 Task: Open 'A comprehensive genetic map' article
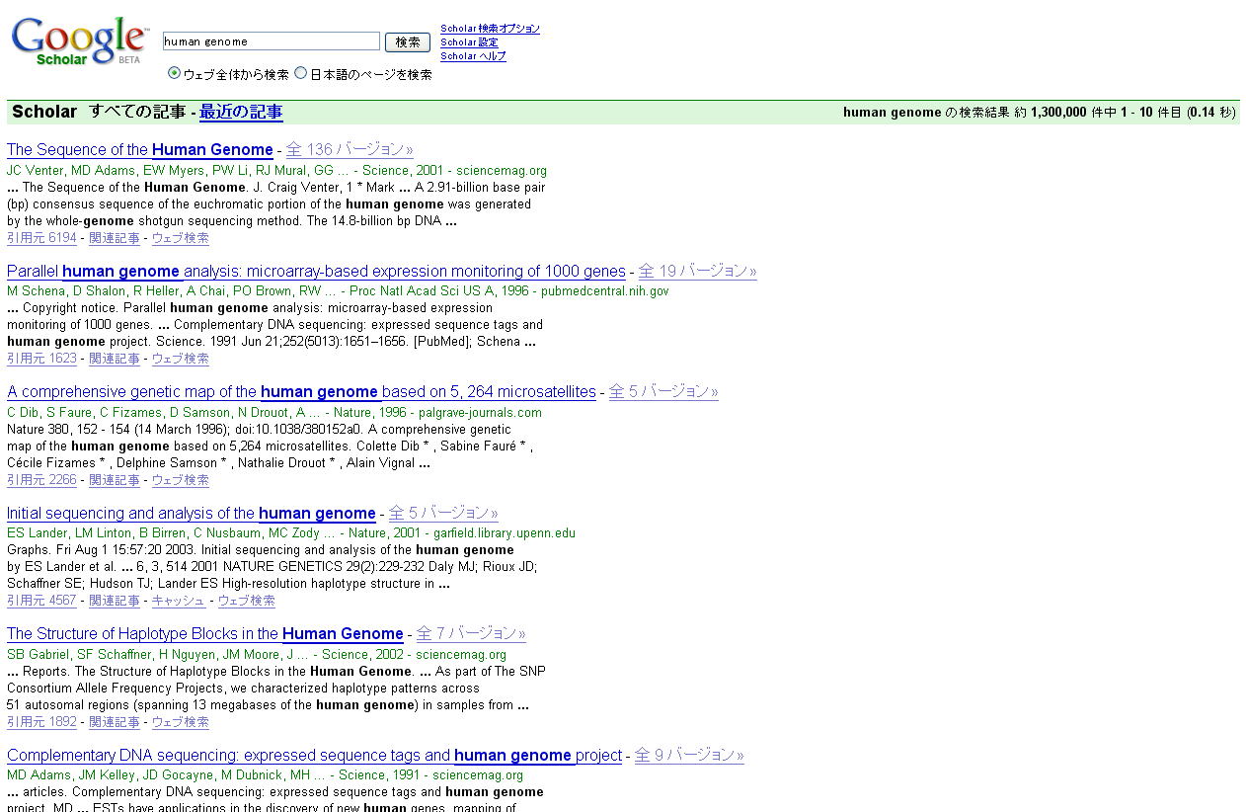point(301,392)
